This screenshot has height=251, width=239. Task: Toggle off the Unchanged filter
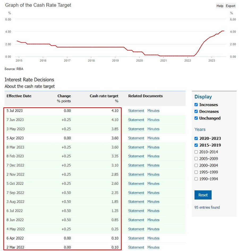click(196, 118)
